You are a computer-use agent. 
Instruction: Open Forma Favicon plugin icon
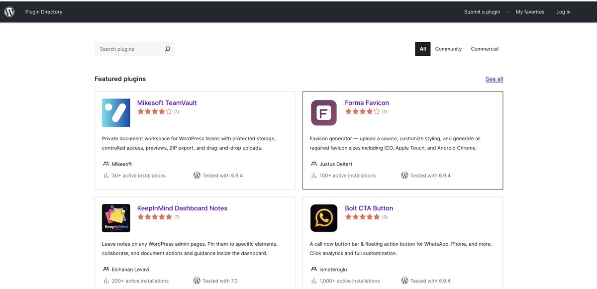point(324,112)
